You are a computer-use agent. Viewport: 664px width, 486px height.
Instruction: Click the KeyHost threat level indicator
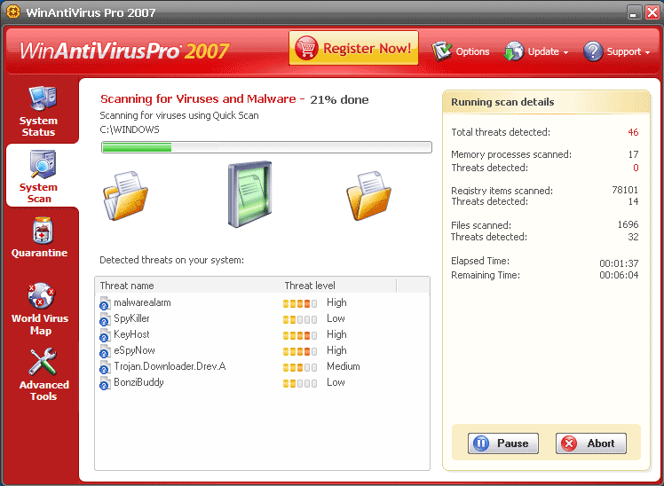coord(299,335)
